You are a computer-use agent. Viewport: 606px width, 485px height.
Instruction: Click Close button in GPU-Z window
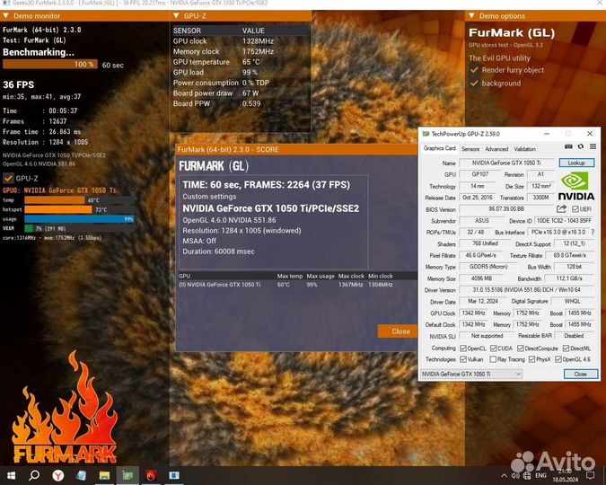tap(581, 374)
